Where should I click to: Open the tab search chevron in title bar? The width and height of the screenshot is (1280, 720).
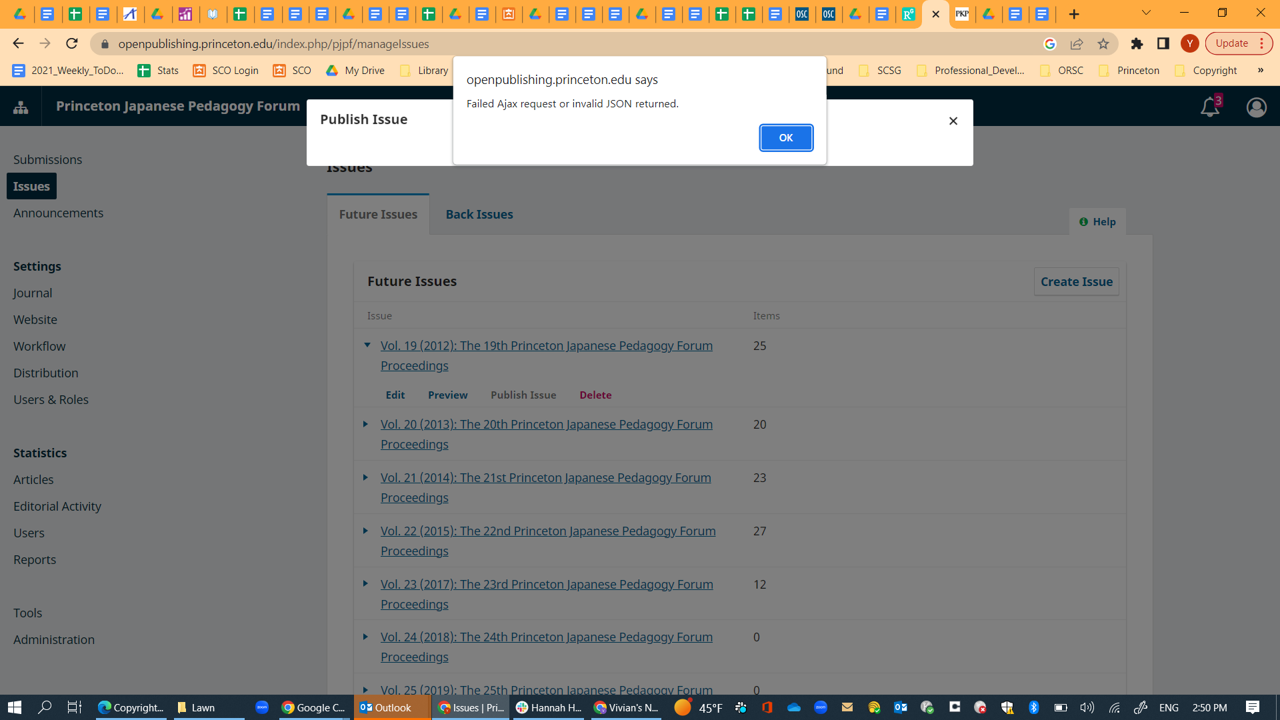[x=1146, y=13]
